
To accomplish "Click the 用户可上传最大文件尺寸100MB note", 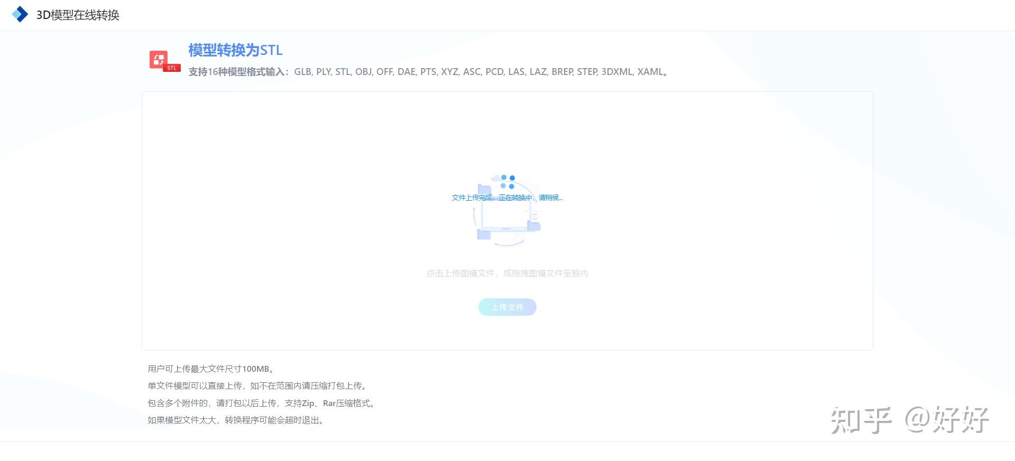I will tap(211, 369).
